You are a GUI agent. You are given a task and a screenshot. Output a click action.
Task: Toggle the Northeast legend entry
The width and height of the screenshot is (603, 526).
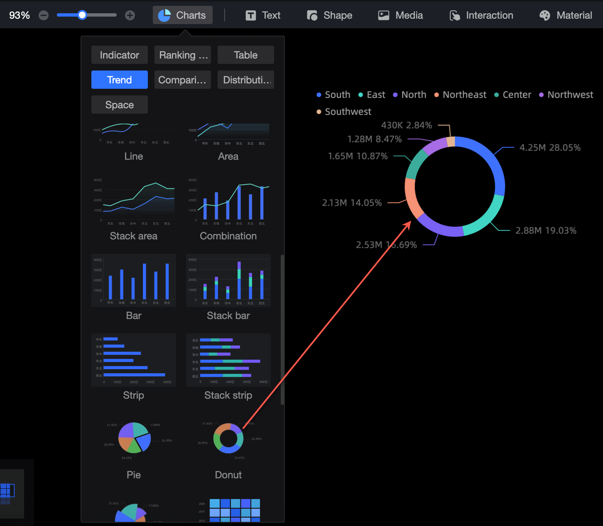(460, 95)
